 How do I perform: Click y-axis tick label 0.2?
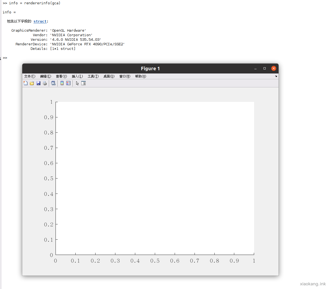[49, 224]
